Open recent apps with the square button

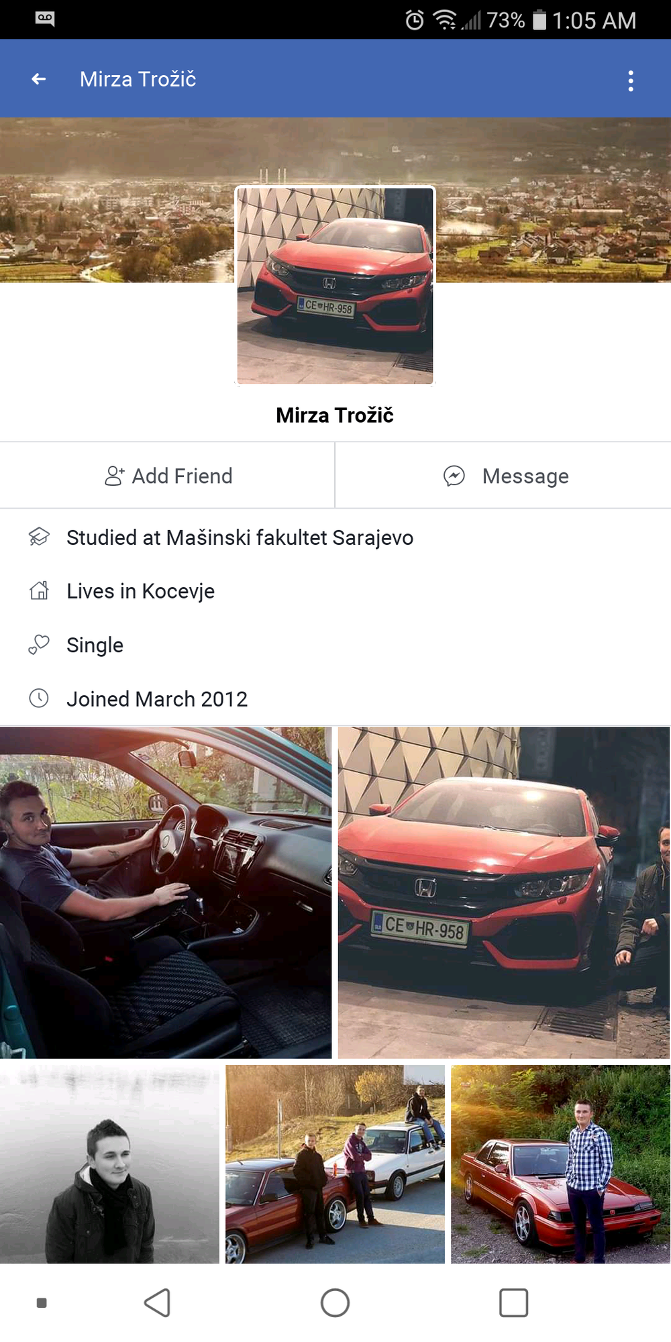(x=513, y=1303)
